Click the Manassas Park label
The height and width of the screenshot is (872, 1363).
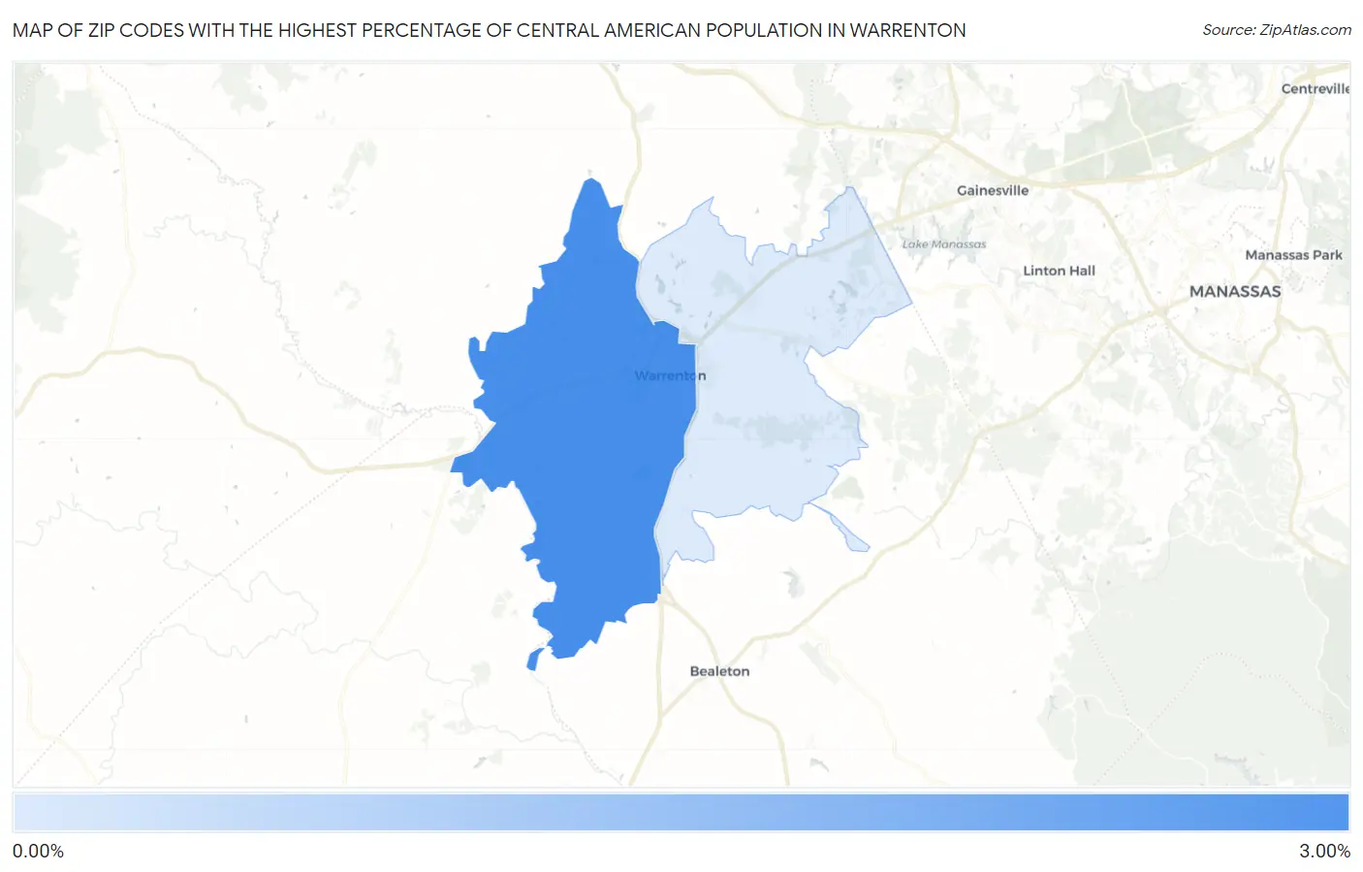coord(1293,255)
